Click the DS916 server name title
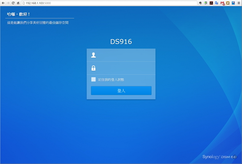 coord(121,42)
